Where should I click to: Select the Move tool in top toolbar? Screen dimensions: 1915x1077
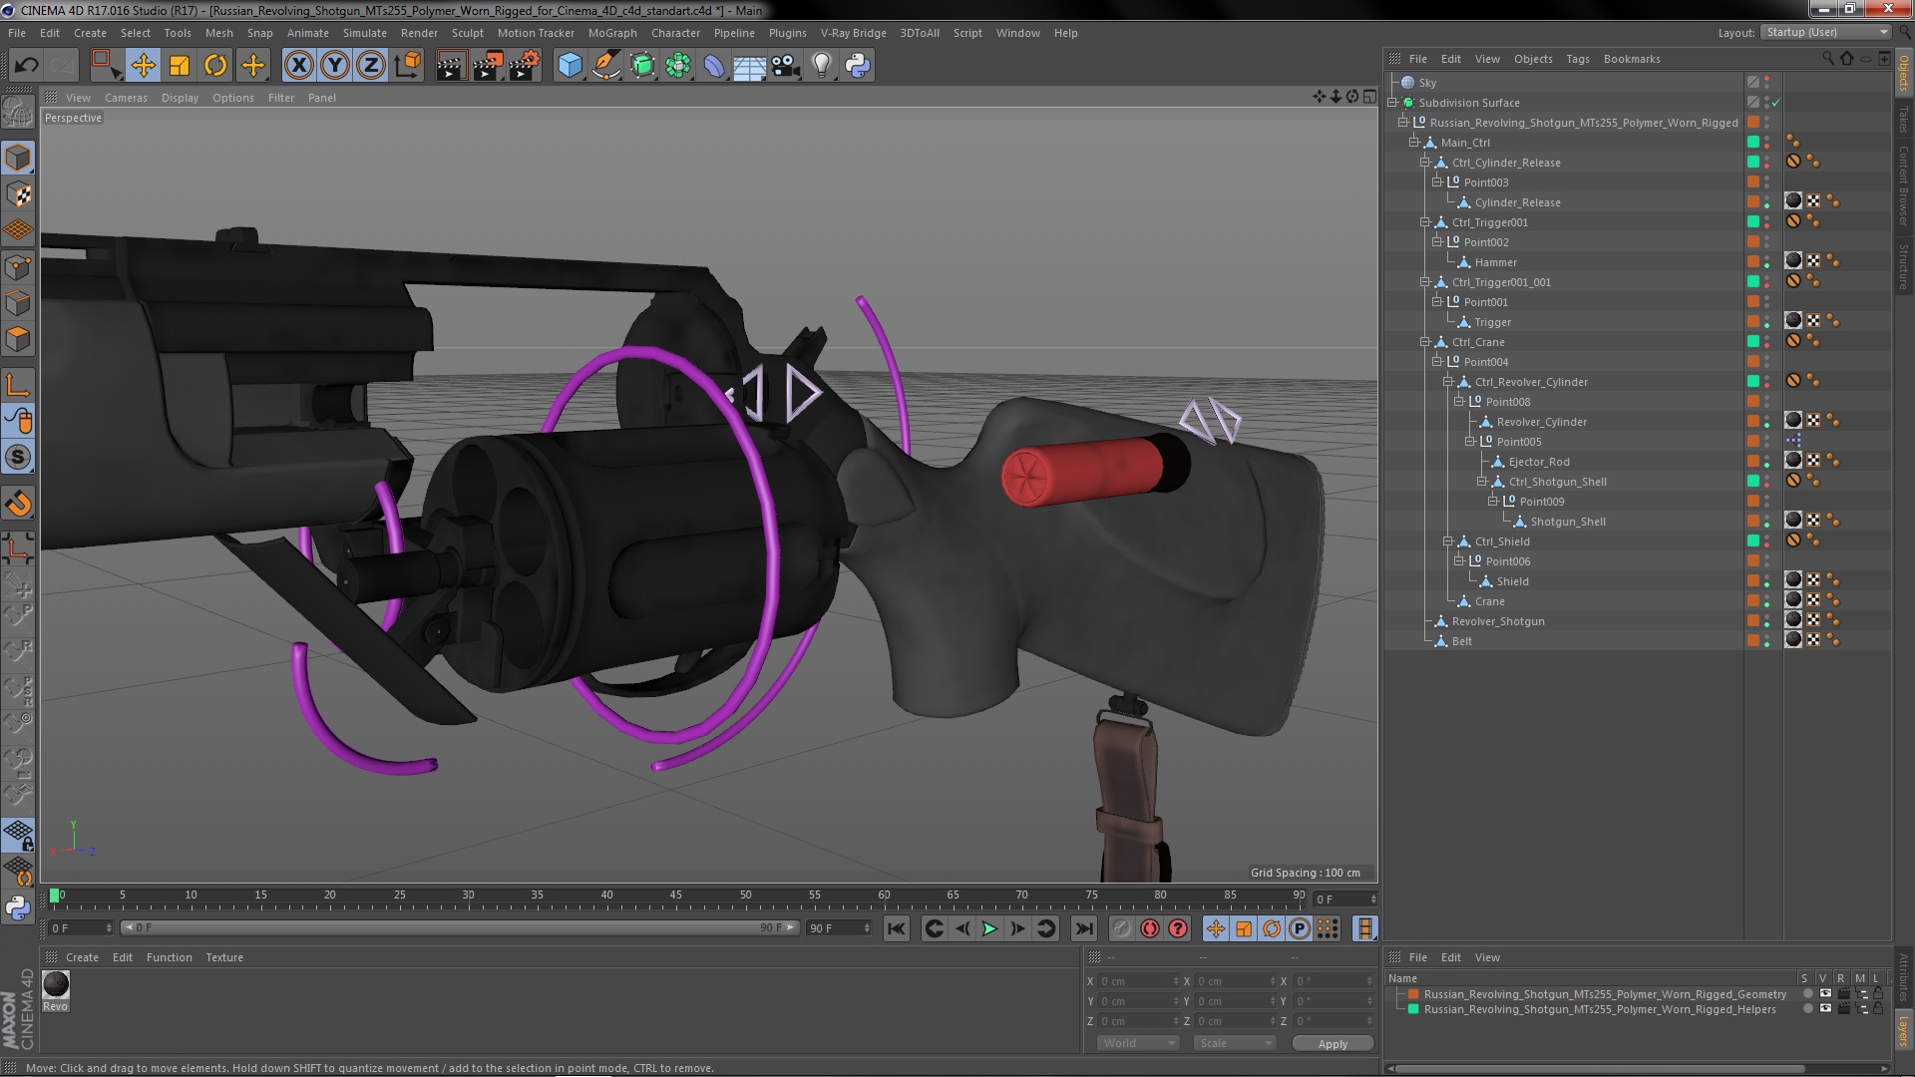pos(143,66)
